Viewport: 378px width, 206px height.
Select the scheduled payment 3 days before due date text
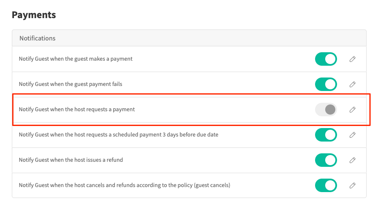118,135
